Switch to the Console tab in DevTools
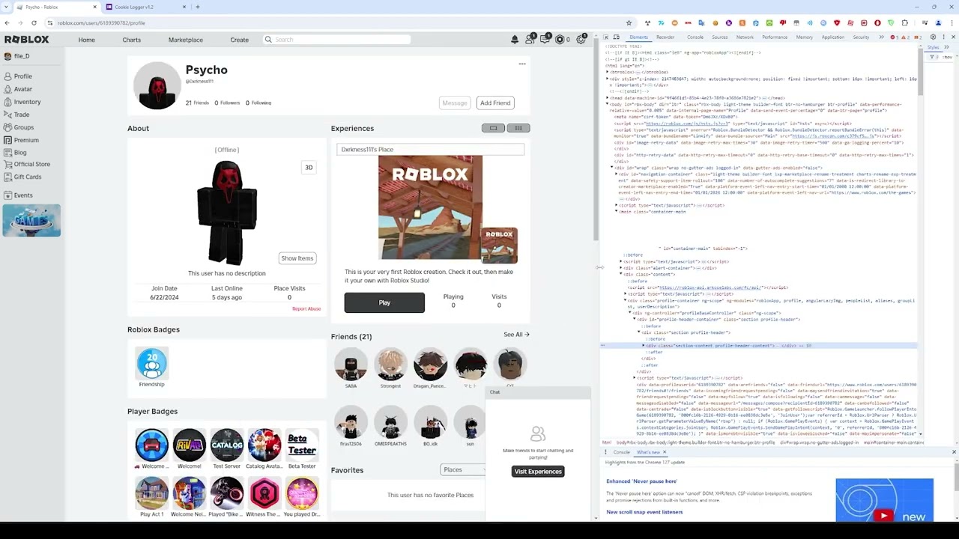The height and width of the screenshot is (539, 959). tap(695, 37)
